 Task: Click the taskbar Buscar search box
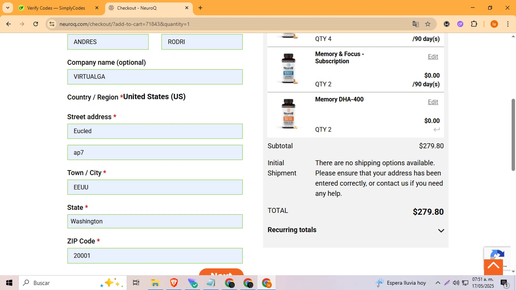[x=73, y=283]
